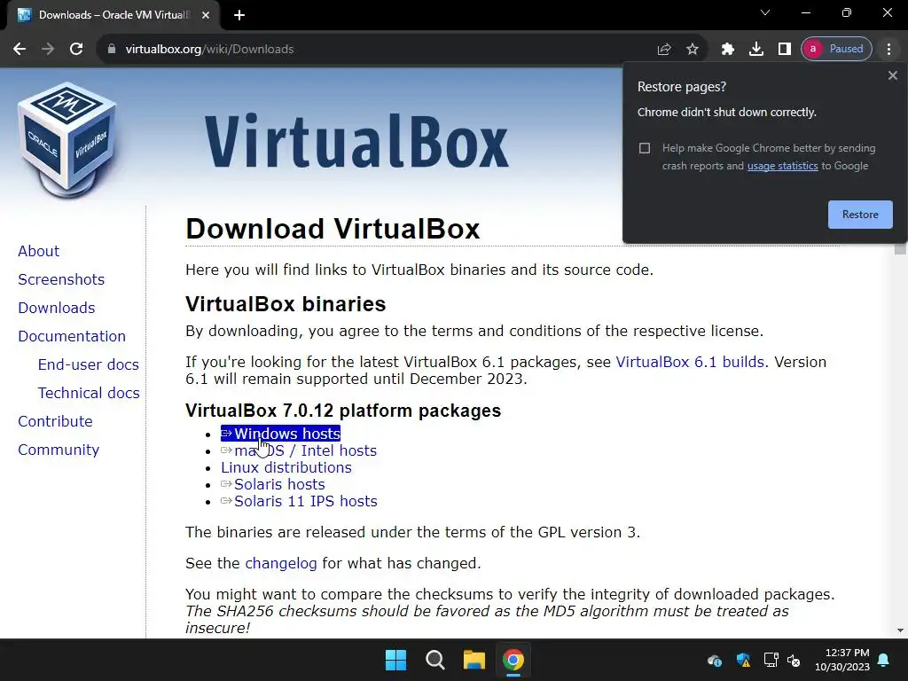Toggle the Chrome side panel
Viewport: 908px width, 681px height.
pyautogui.click(x=785, y=50)
